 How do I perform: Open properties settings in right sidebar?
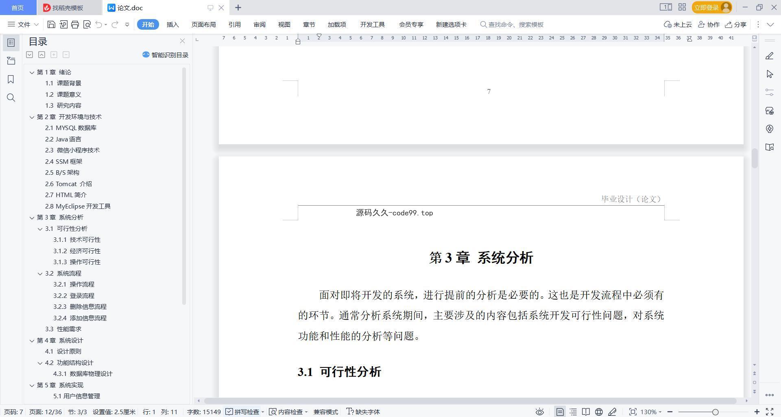pyautogui.click(x=769, y=92)
